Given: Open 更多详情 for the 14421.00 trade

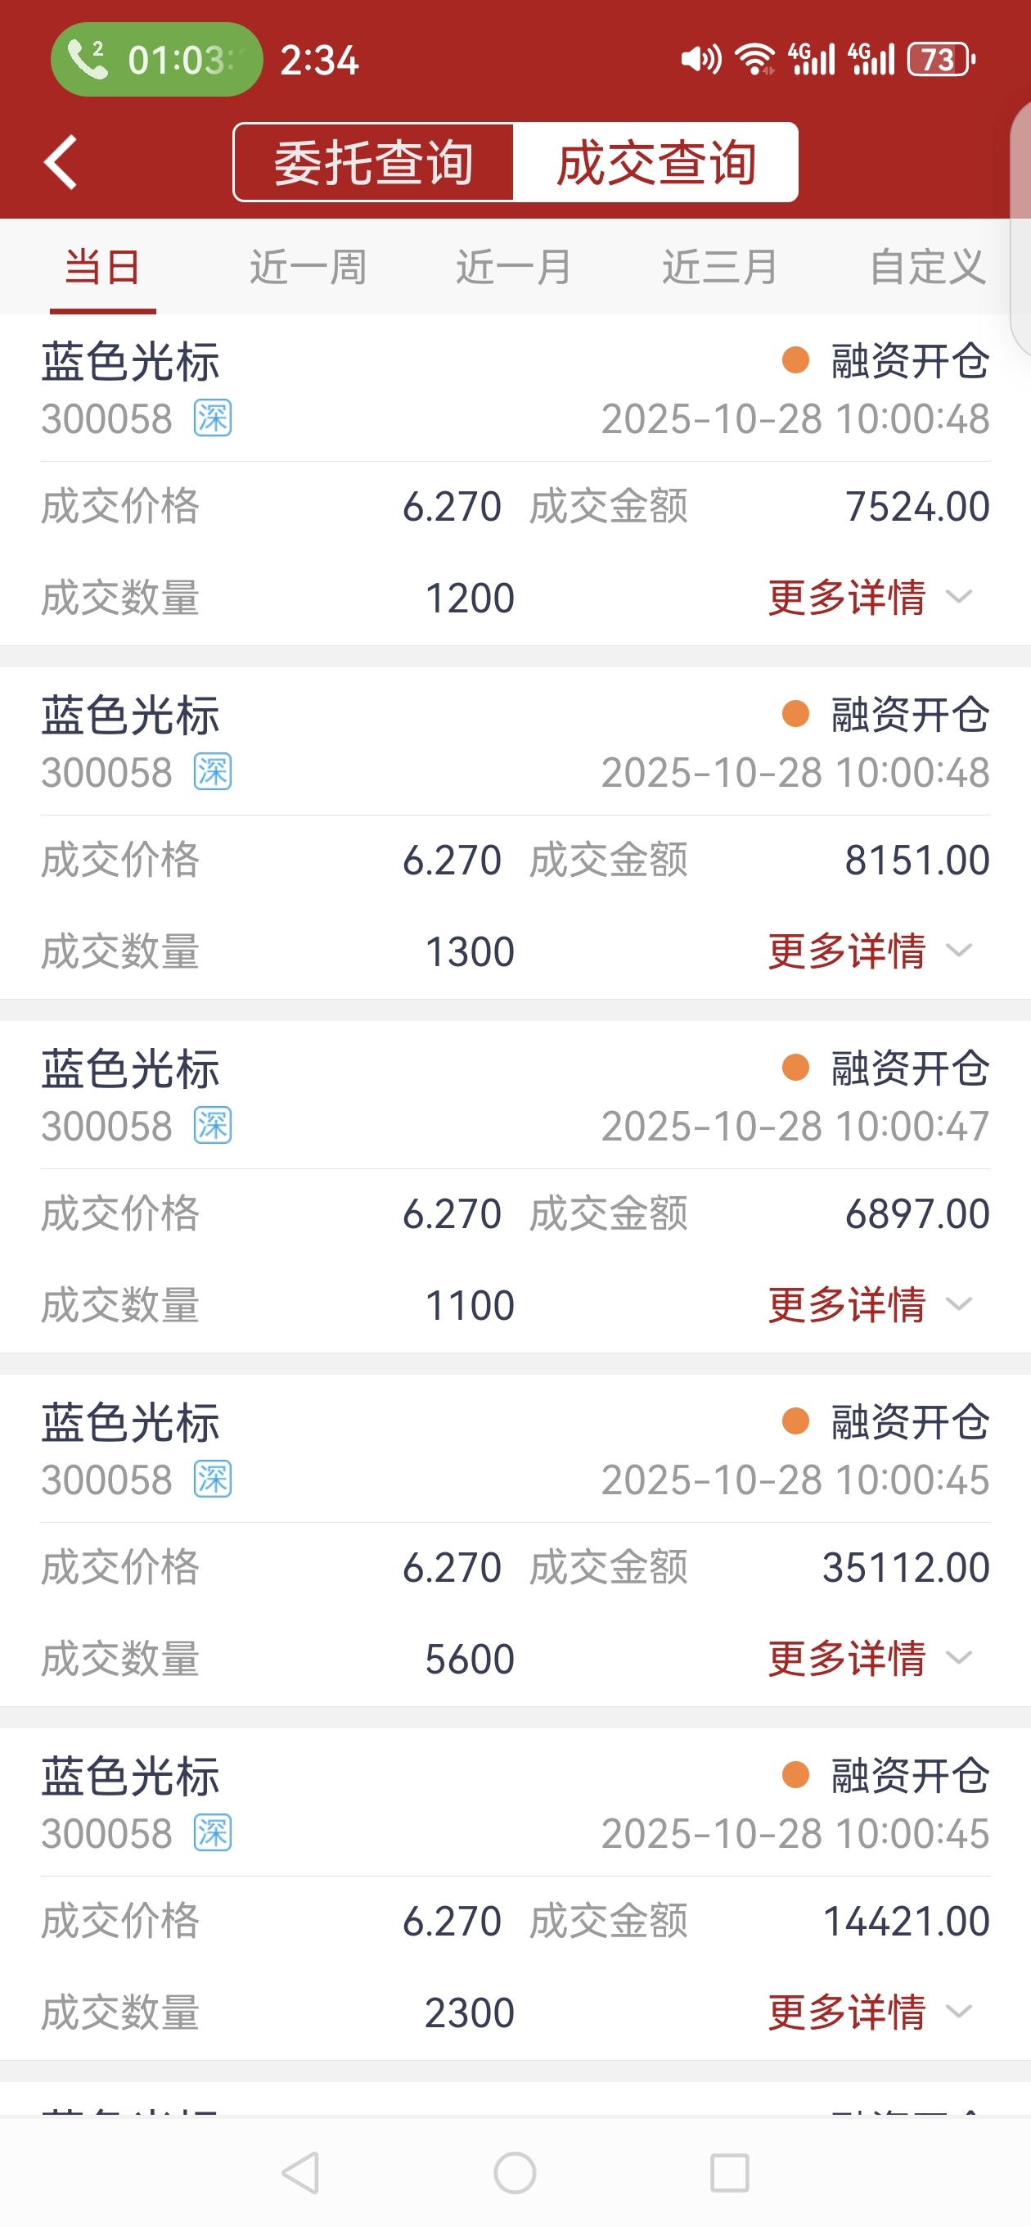Looking at the screenshot, I should [869, 2012].
